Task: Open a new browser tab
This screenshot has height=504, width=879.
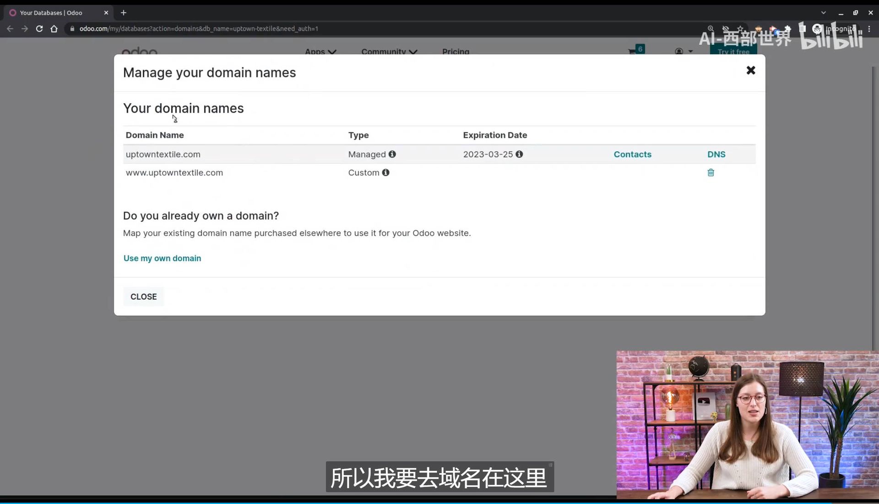Action: pos(124,13)
